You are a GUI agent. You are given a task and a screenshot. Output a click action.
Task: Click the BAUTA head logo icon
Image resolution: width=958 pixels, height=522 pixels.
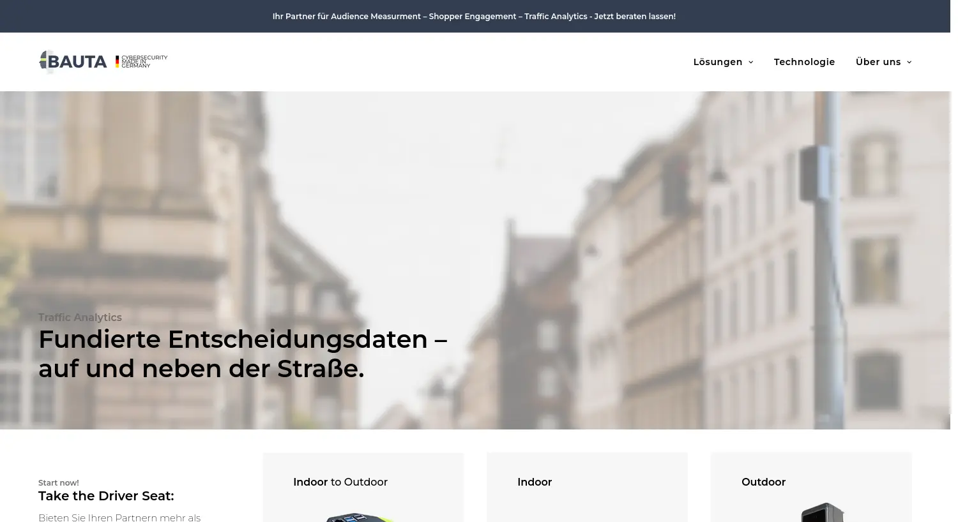43,62
